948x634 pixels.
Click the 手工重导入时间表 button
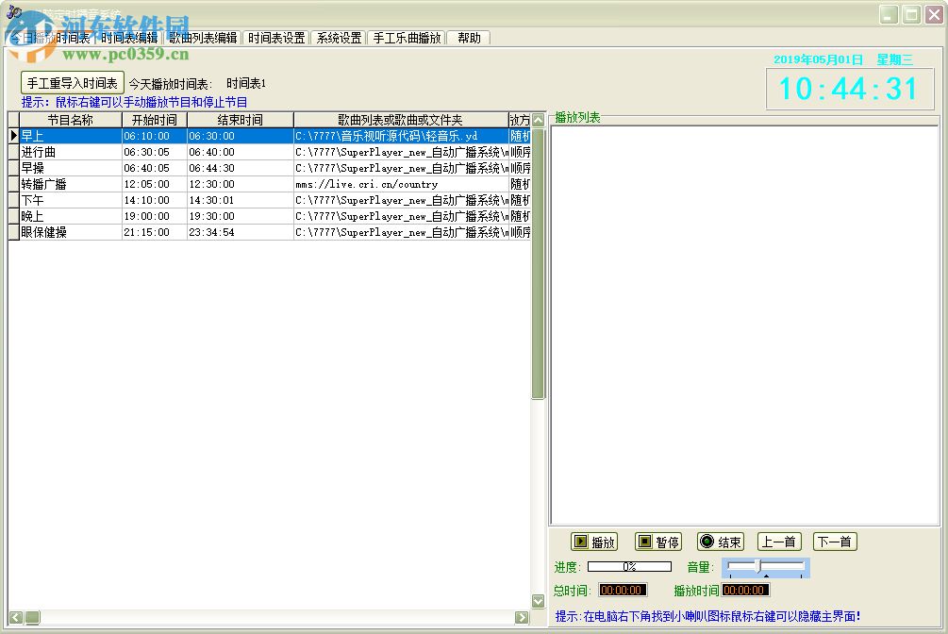pos(73,83)
